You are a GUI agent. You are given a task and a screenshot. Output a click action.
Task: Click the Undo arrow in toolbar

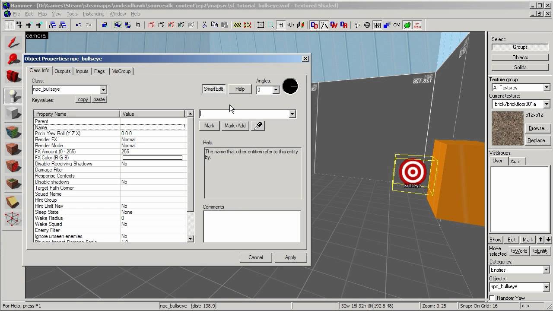tap(78, 25)
